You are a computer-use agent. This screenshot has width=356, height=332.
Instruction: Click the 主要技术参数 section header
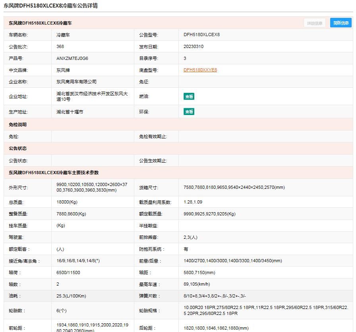coord(54,173)
